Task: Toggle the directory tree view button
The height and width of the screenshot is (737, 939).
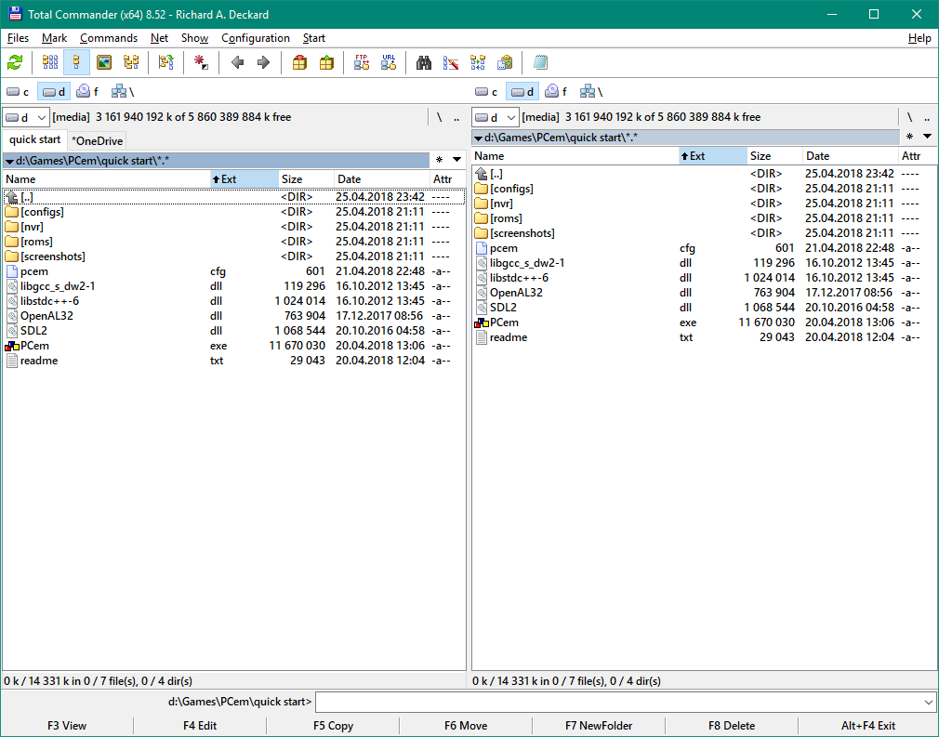Action: point(131,63)
